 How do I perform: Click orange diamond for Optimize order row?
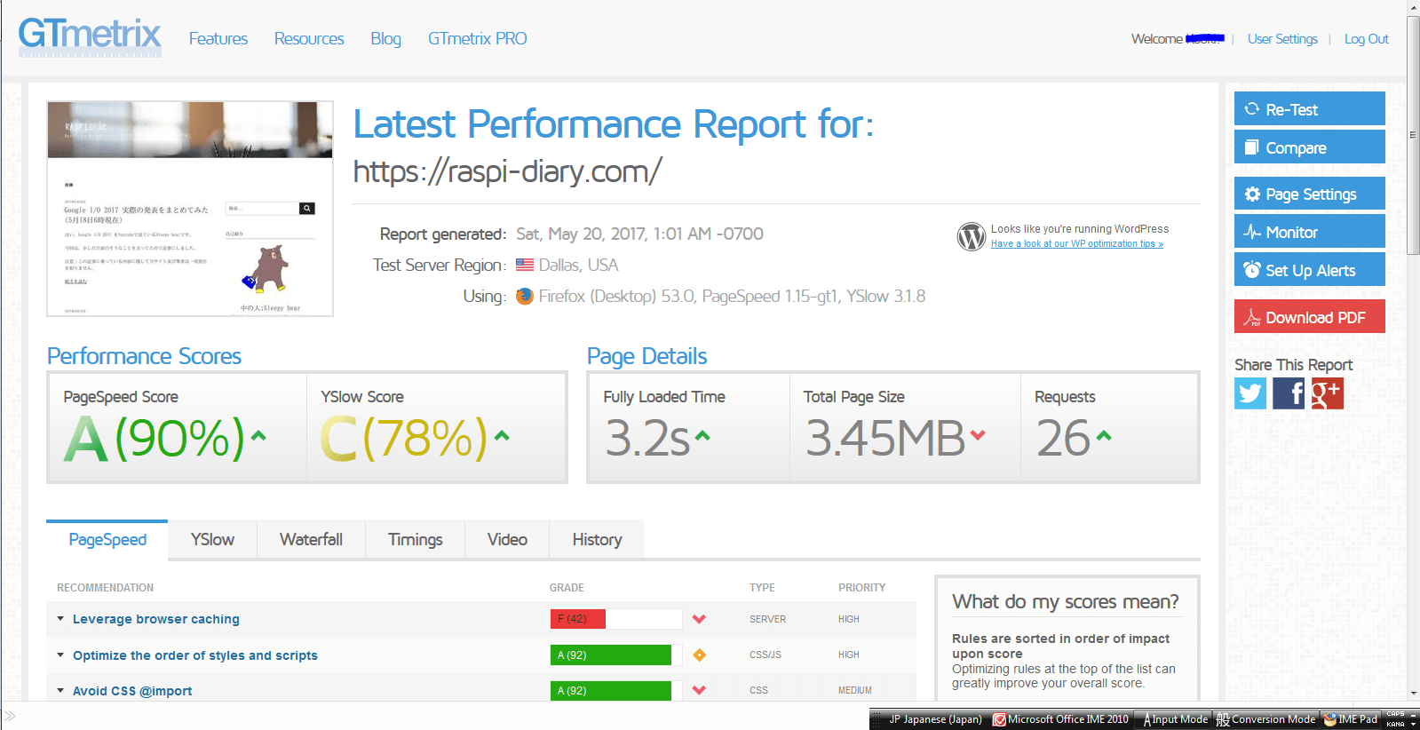[x=700, y=655]
